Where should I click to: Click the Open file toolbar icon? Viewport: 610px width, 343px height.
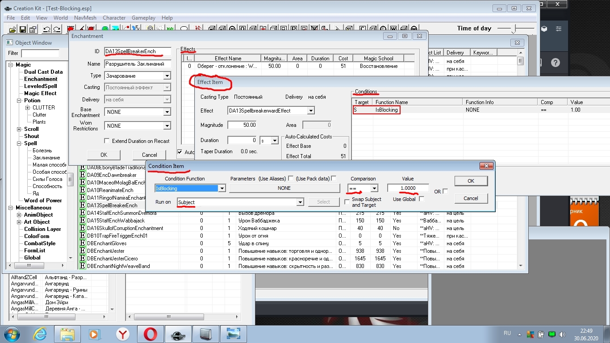[x=13, y=29]
